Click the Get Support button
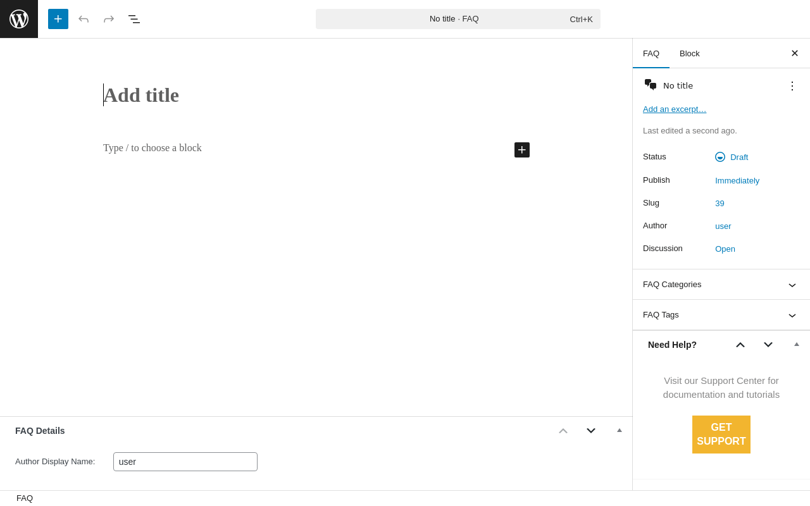 (721, 435)
